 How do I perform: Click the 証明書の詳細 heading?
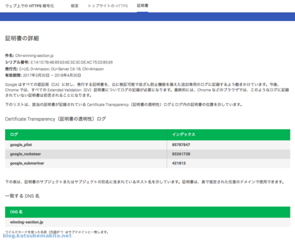(22, 39)
